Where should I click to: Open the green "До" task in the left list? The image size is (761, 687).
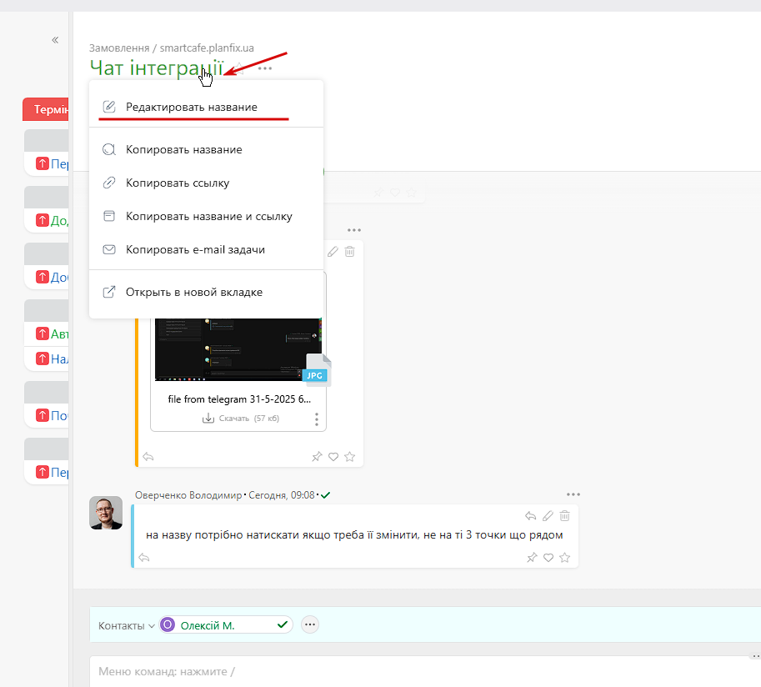[x=59, y=220]
